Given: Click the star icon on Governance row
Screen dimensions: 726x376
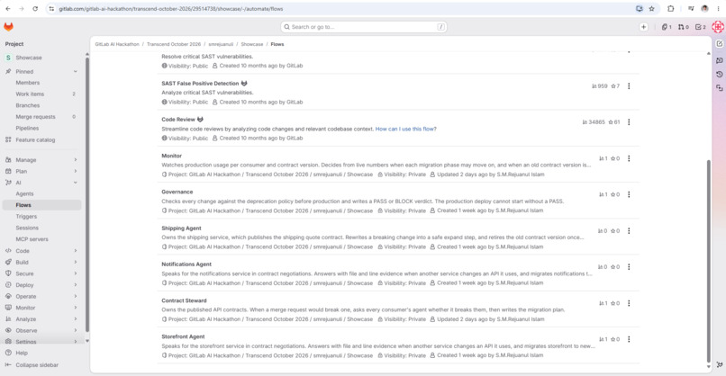Looking at the screenshot, I should click(x=613, y=194).
